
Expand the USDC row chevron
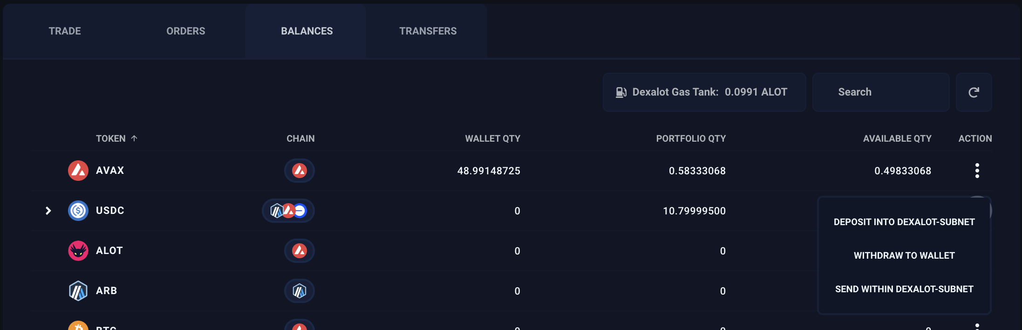(x=48, y=211)
